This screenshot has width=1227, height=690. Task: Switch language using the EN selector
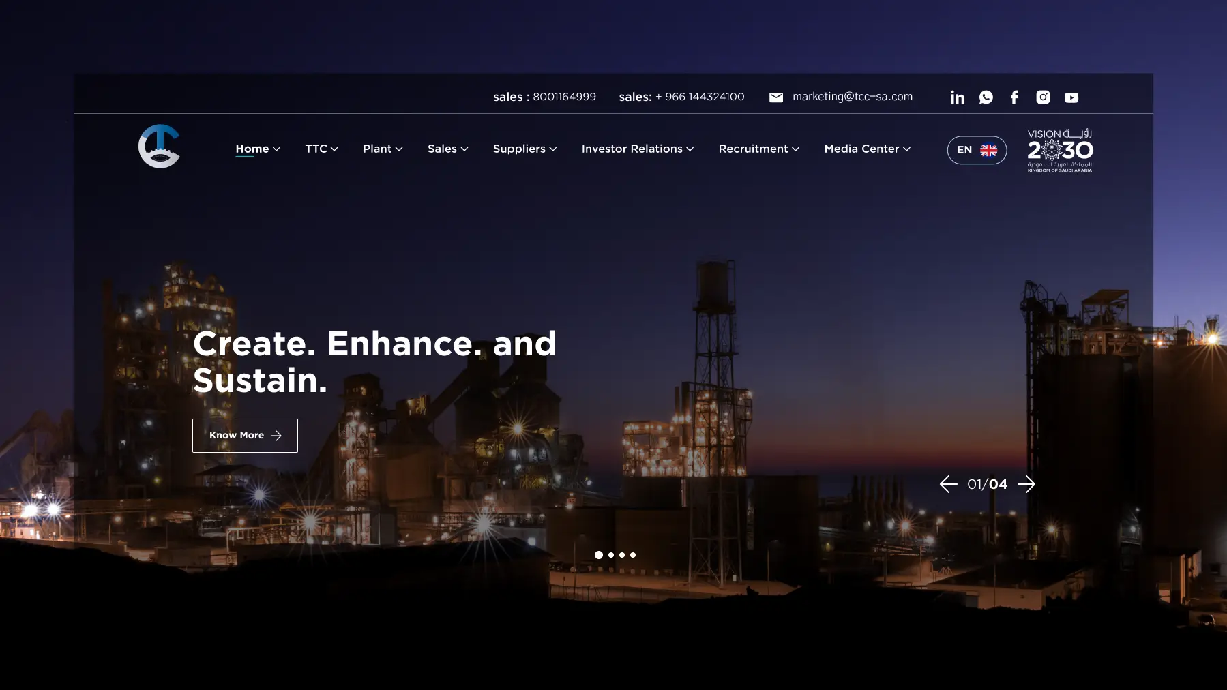tap(976, 149)
